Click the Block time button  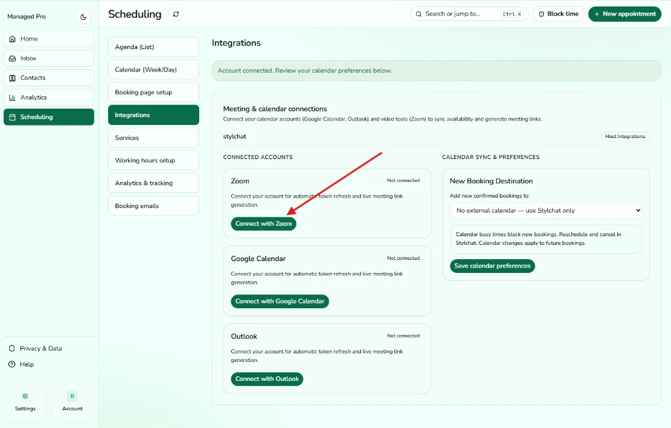(558, 14)
